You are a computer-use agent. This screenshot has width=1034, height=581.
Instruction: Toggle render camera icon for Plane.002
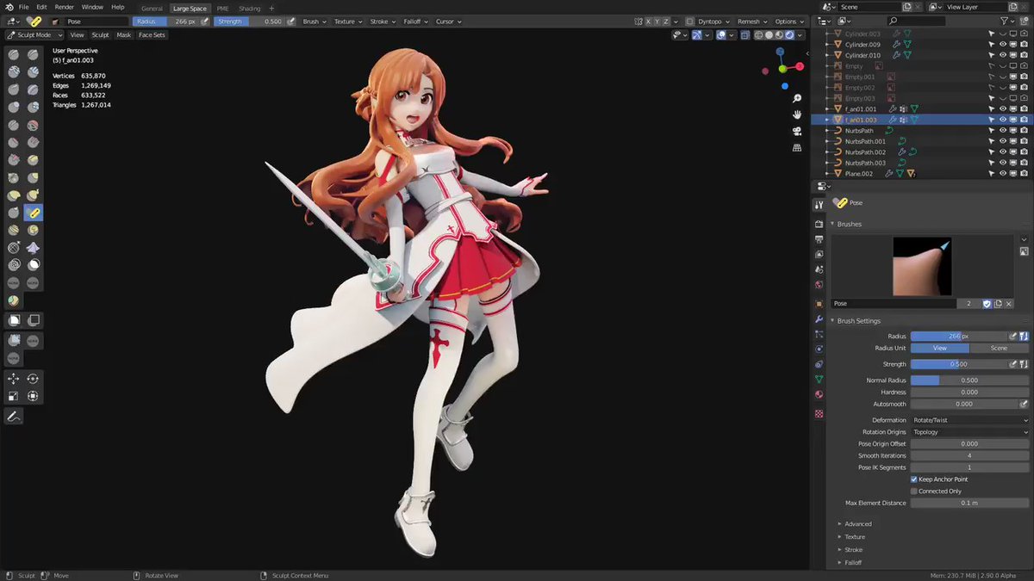click(x=1023, y=173)
